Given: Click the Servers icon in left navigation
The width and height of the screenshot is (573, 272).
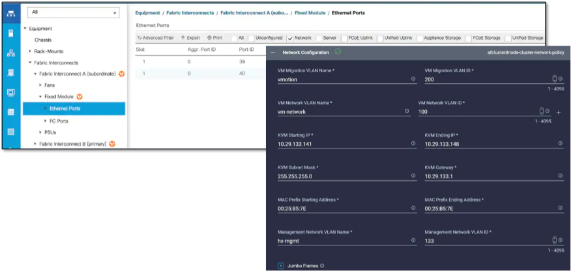Looking at the screenshot, I should click(10, 33).
